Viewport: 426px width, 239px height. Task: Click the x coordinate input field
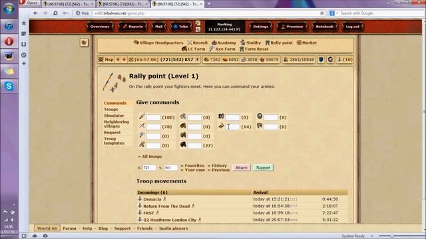point(150,168)
